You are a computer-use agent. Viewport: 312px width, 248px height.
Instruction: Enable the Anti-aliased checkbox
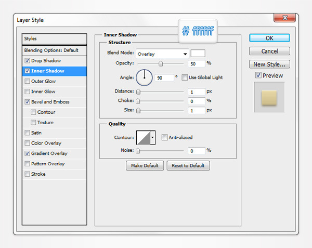164,138
